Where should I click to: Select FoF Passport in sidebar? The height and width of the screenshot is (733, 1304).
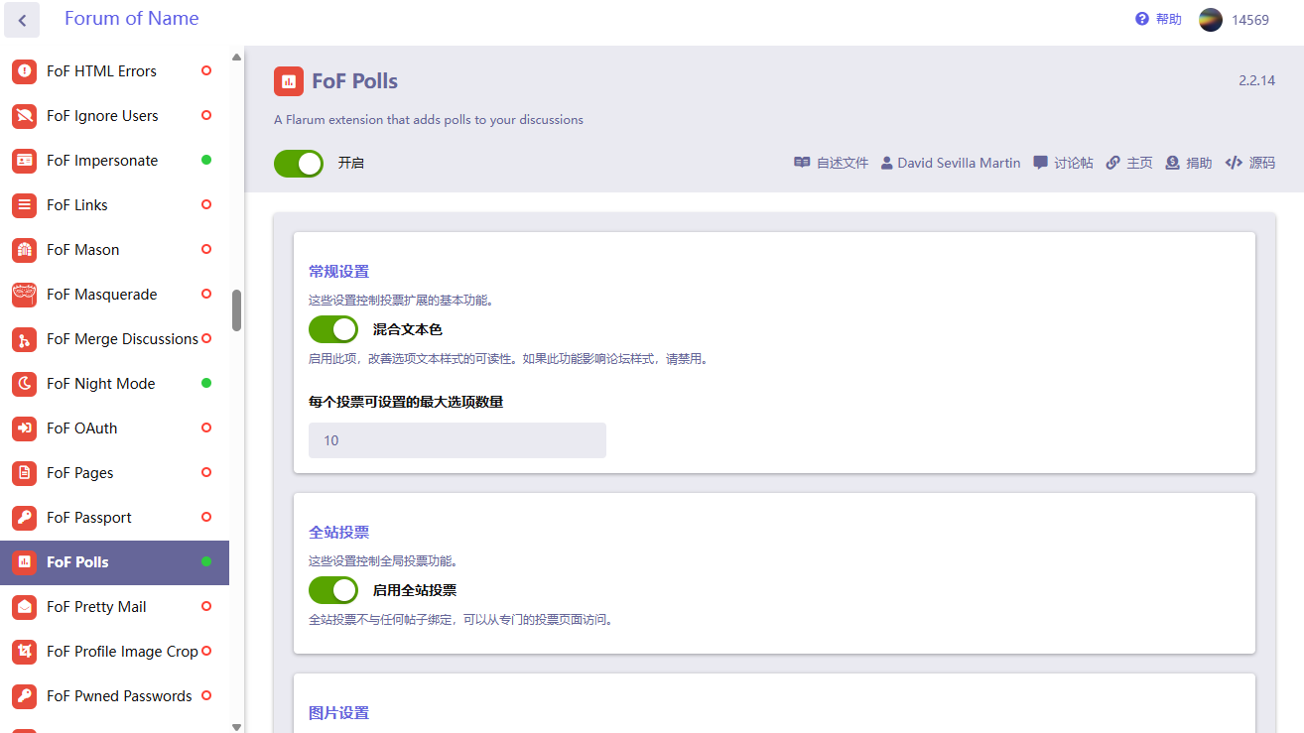114,518
